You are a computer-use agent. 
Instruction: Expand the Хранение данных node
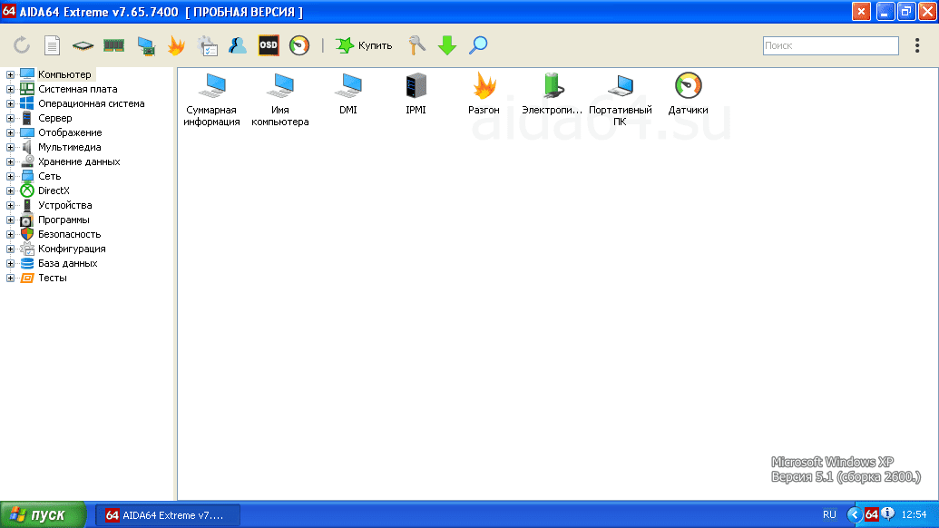click(x=10, y=161)
